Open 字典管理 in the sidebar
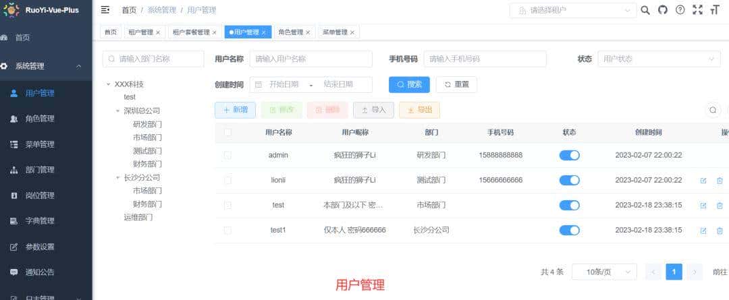This screenshot has height=300, width=729. pos(46,221)
